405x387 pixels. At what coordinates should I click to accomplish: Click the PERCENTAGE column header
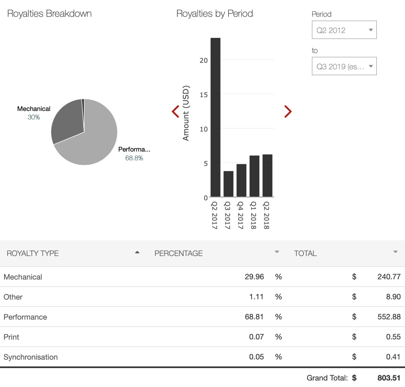point(178,254)
